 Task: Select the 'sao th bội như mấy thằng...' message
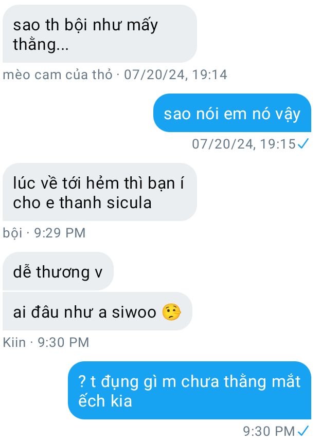[x=100, y=33]
